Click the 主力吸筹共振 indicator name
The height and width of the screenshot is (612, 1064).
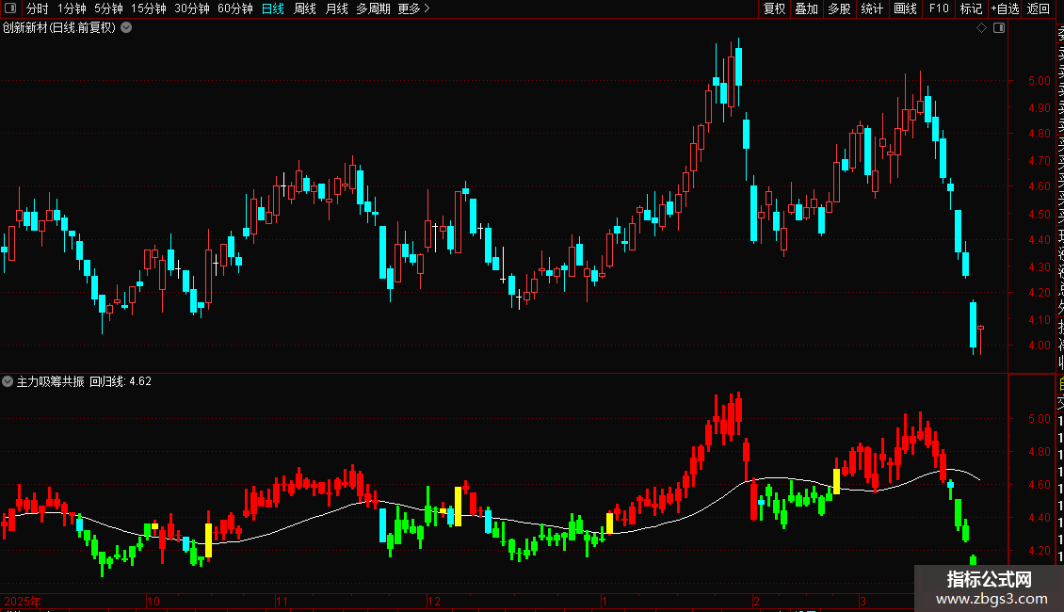(50, 381)
